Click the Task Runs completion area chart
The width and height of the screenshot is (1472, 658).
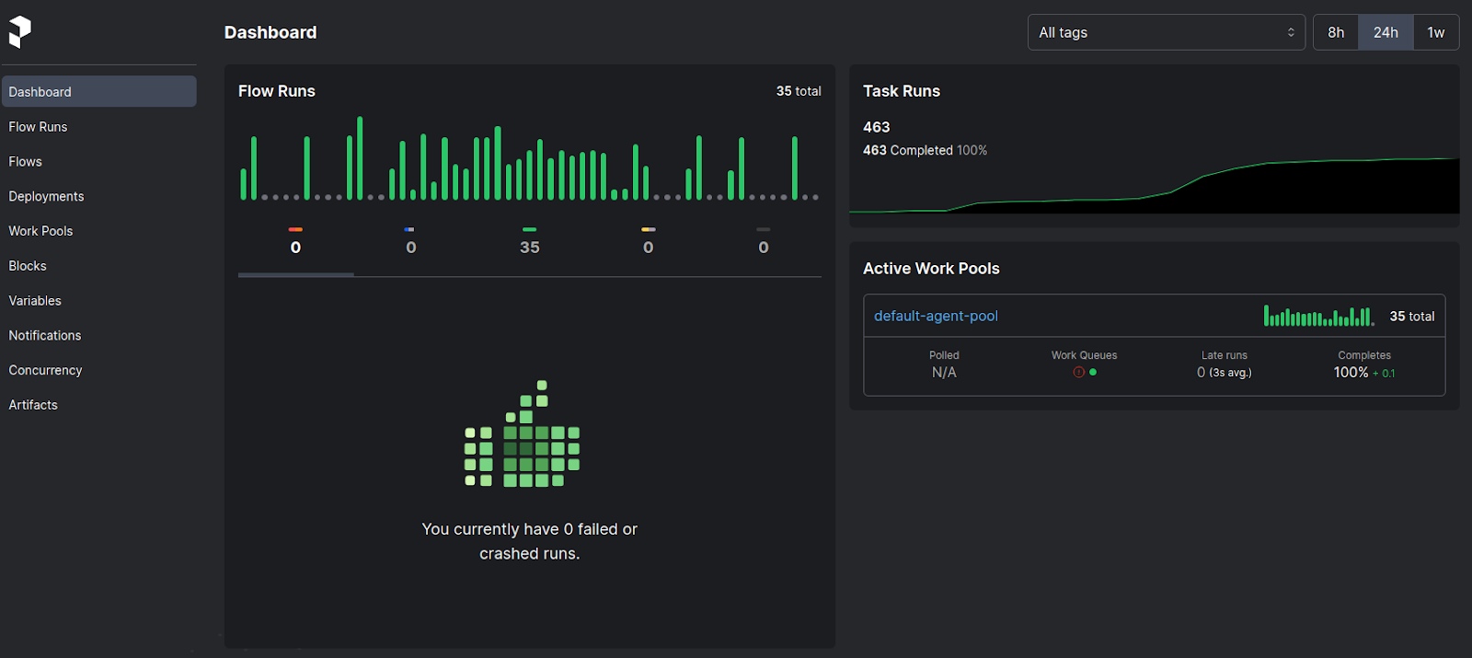coord(1154,186)
